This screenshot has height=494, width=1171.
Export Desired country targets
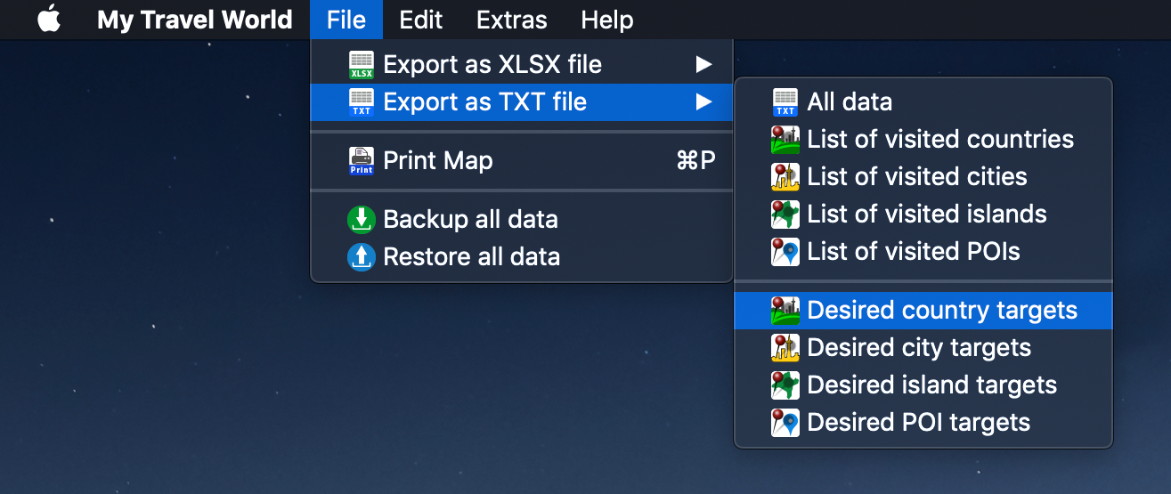click(x=923, y=311)
